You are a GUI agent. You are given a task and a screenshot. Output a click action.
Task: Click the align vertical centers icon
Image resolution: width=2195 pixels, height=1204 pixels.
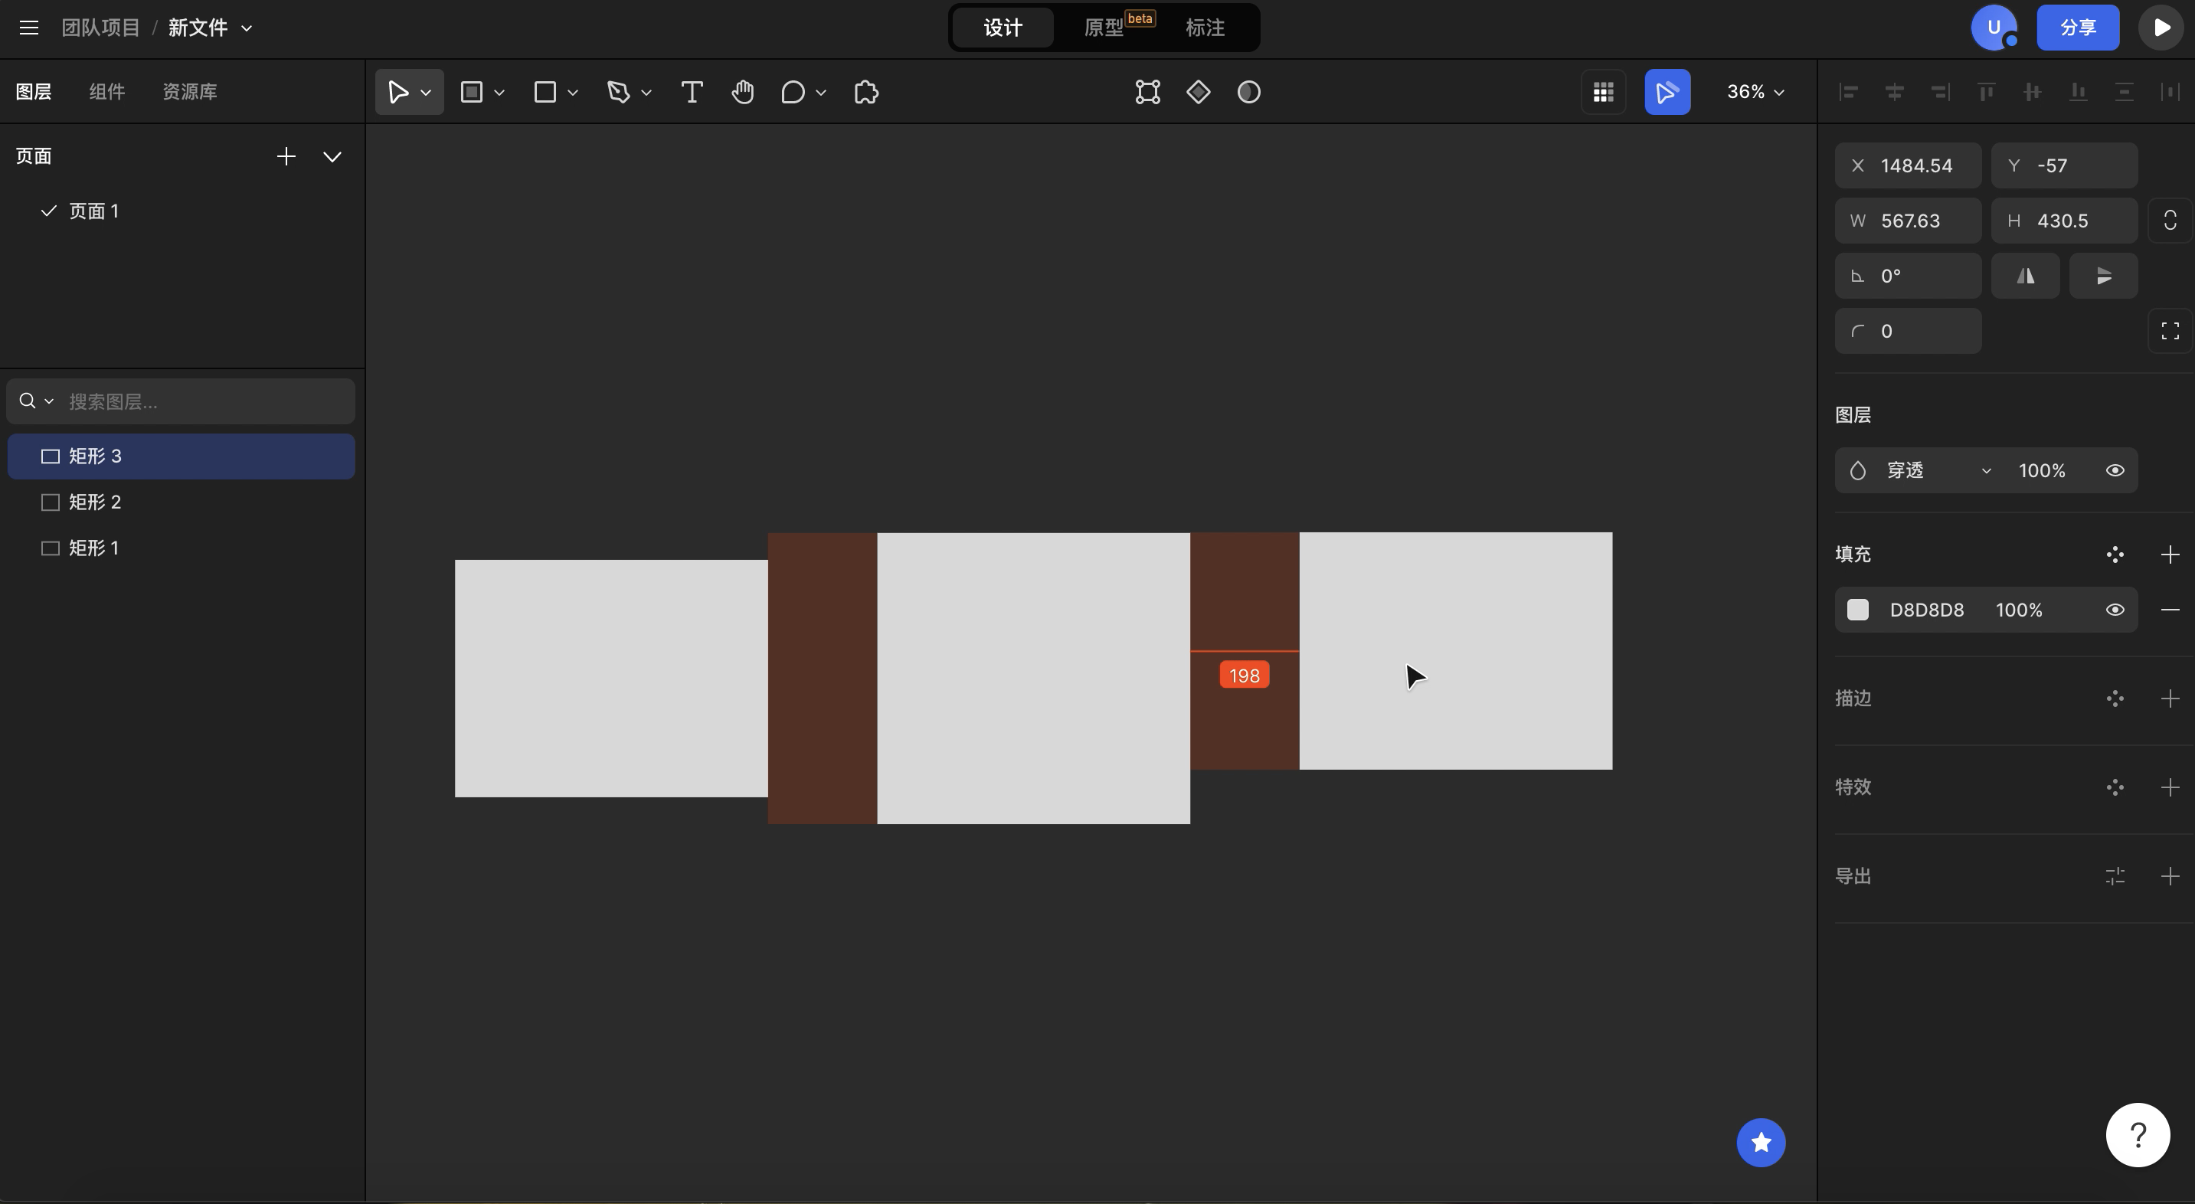pyautogui.click(x=2032, y=92)
